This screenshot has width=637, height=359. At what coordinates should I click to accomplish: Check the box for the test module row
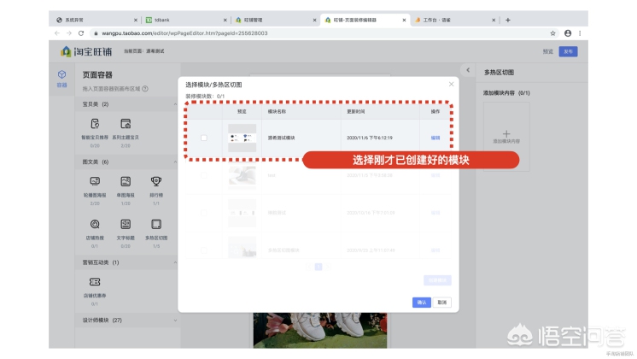tap(204, 175)
